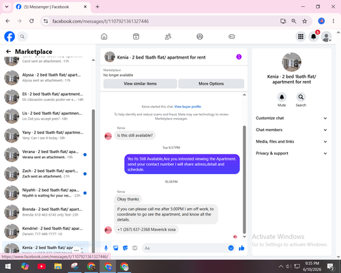Expand Chat members section
Viewport: 341px width, 273px height.
[x=291, y=130]
